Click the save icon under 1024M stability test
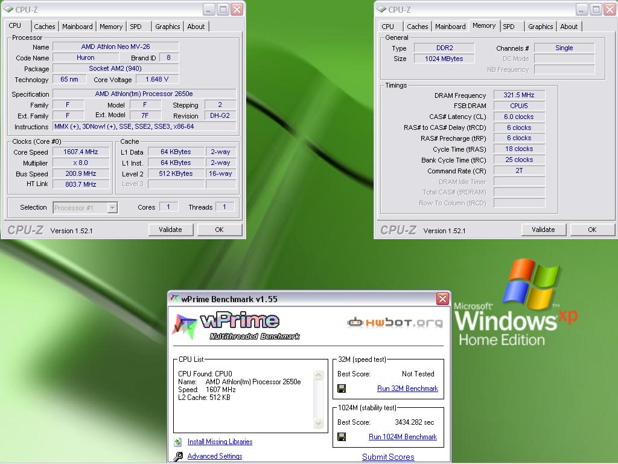 342,437
